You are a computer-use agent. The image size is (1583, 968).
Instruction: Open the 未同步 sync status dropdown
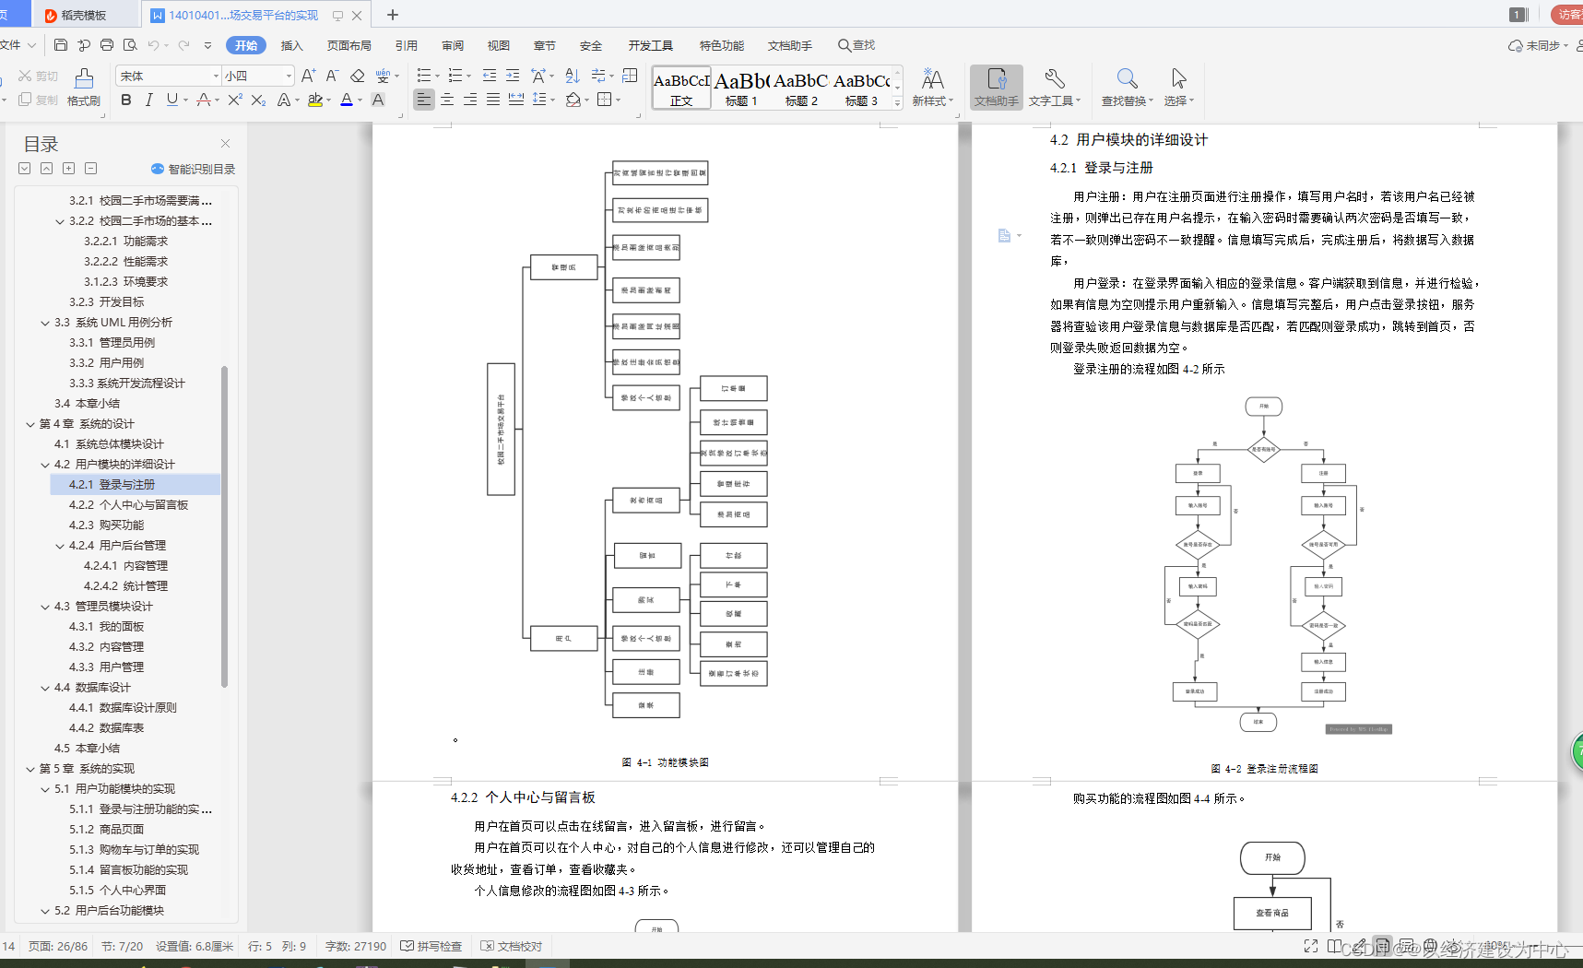pos(1539,45)
